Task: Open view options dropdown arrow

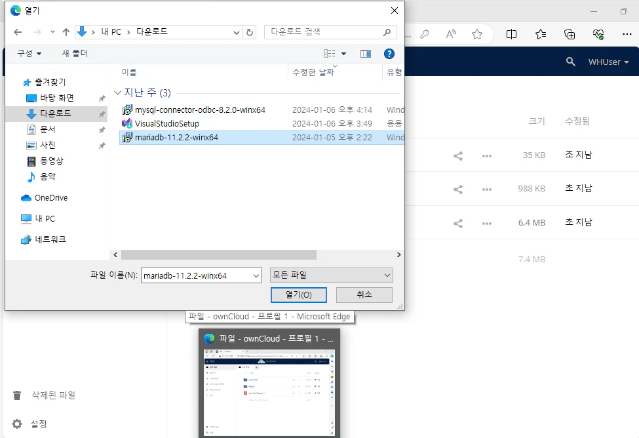Action: point(343,53)
